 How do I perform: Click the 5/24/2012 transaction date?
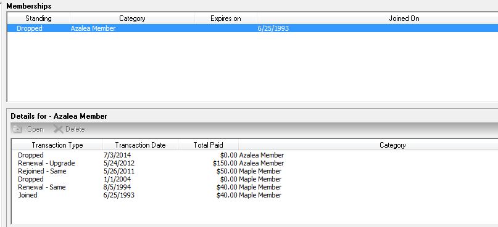118,163
